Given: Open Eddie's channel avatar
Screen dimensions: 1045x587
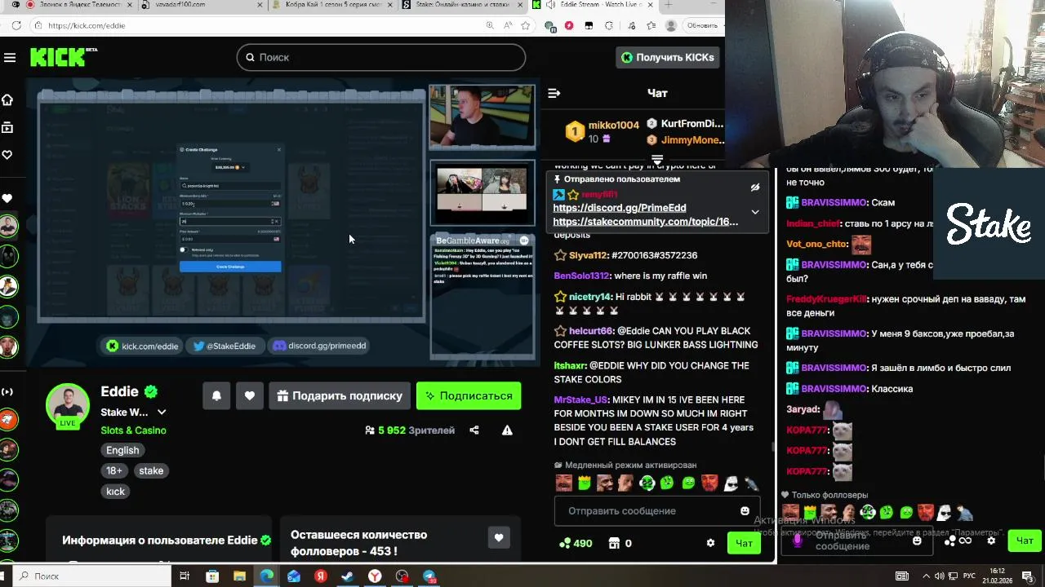Looking at the screenshot, I should click(x=68, y=405).
